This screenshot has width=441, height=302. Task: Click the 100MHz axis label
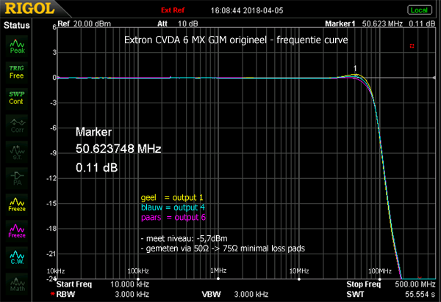(x=380, y=271)
